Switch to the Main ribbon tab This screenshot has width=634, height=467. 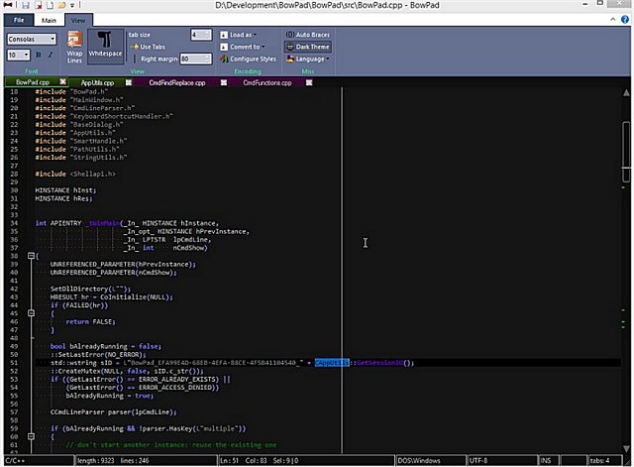[48, 19]
